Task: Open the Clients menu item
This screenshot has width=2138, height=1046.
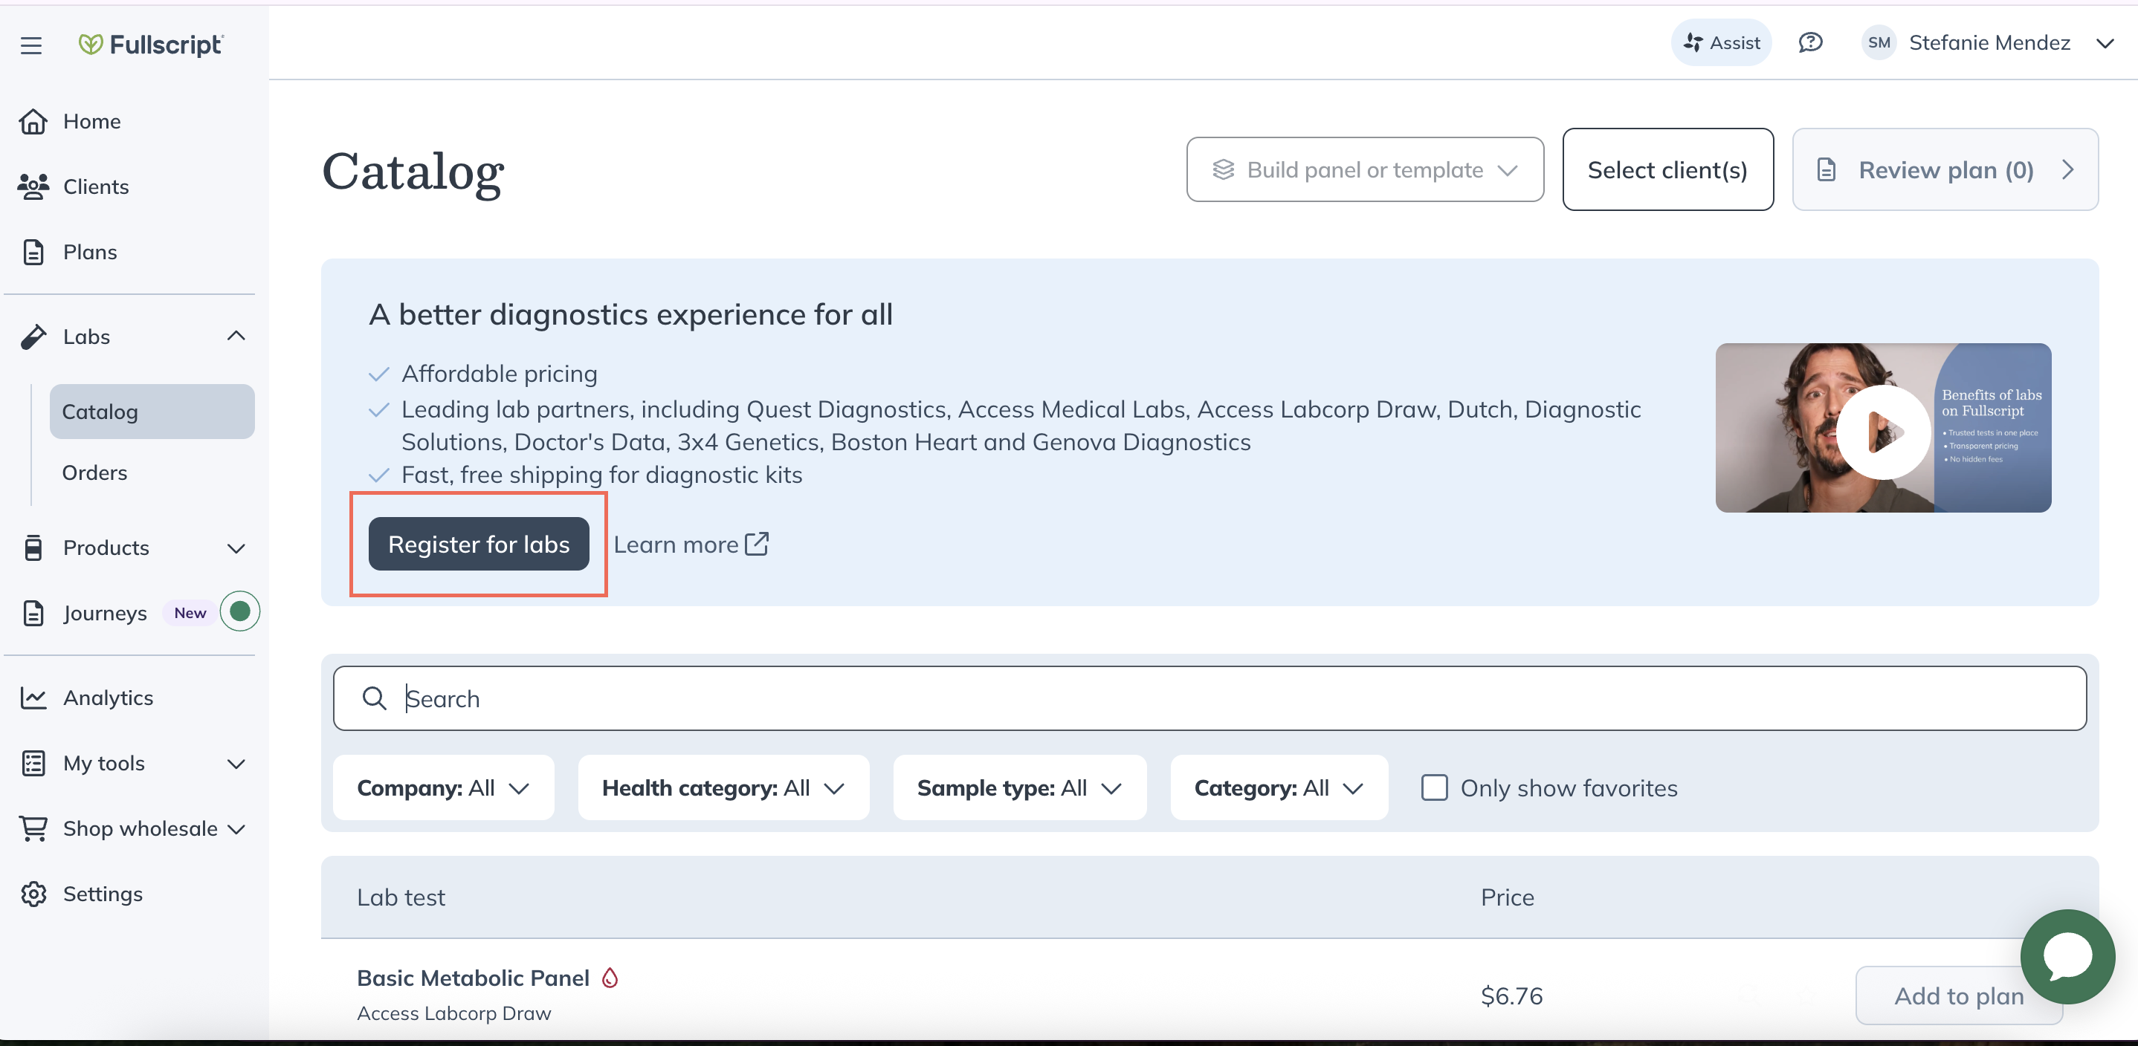Action: [x=95, y=186]
